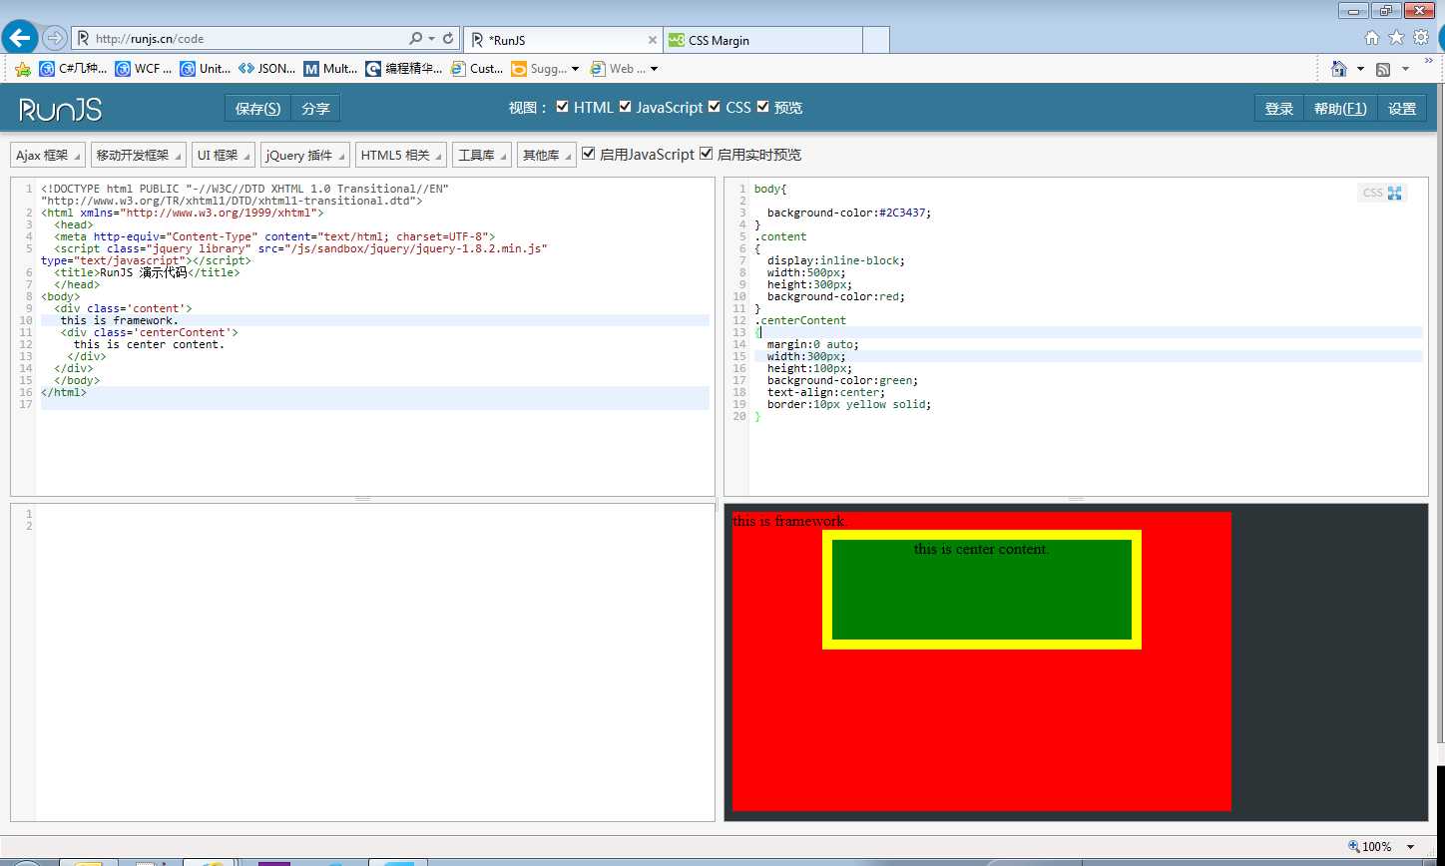Open the JSON... favorites bookmark
1445x866 pixels.
pyautogui.click(x=266, y=69)
